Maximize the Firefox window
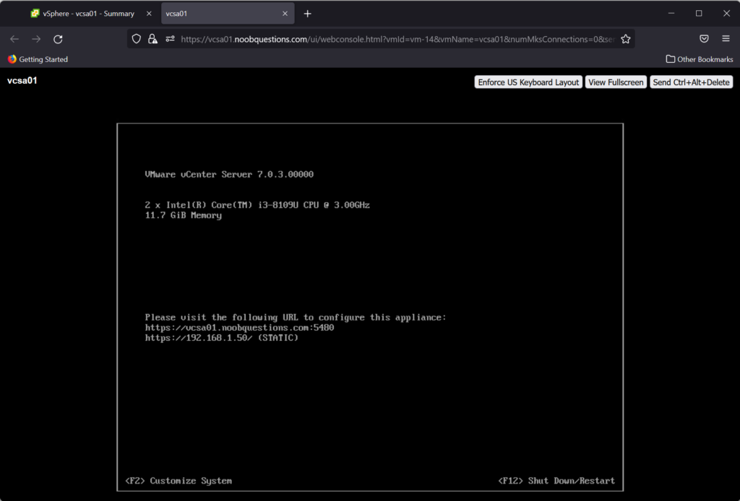This screenshot has height=501, width=740. (699, 14)
